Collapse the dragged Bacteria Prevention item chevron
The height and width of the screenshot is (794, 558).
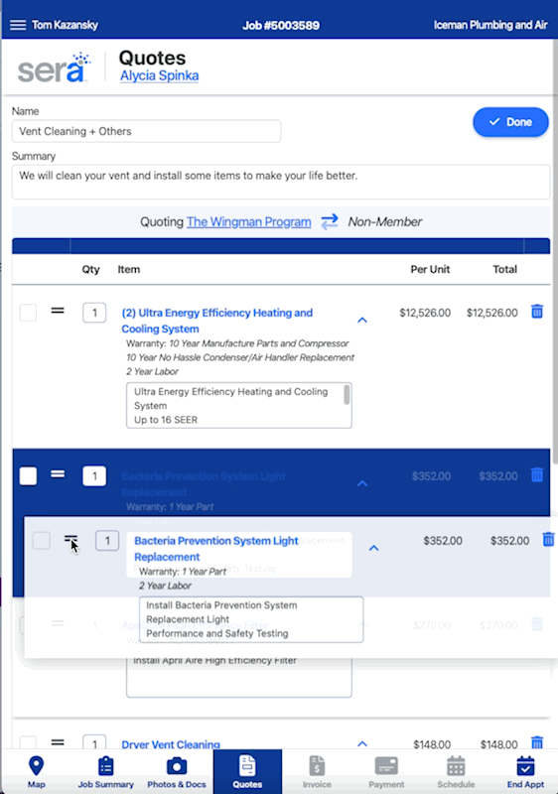pos(373,548)
